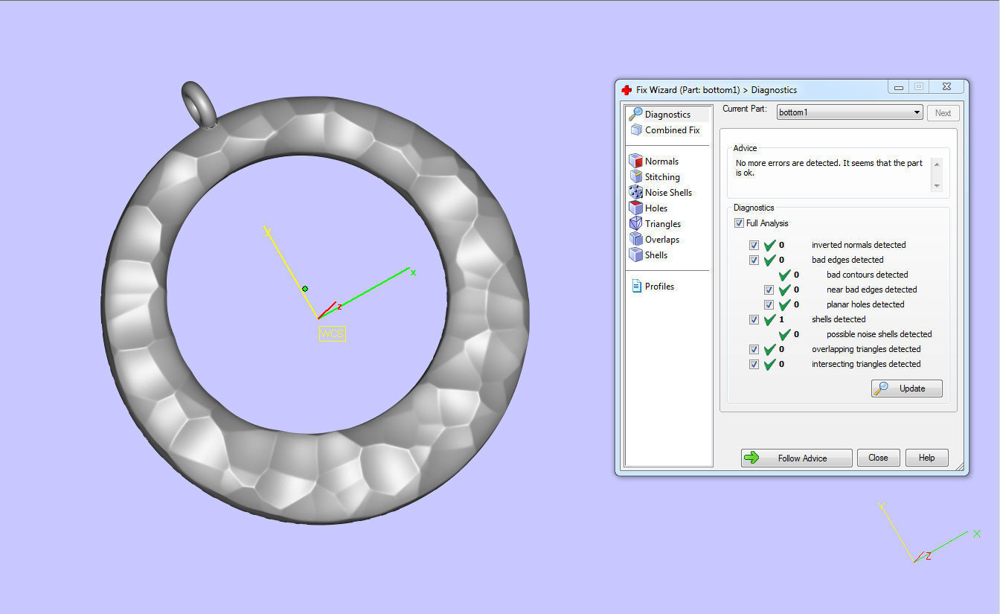Open Holes fix page icon
Image resolution: width=1000 pixels, height=614 pixels.
click(635, 208)
